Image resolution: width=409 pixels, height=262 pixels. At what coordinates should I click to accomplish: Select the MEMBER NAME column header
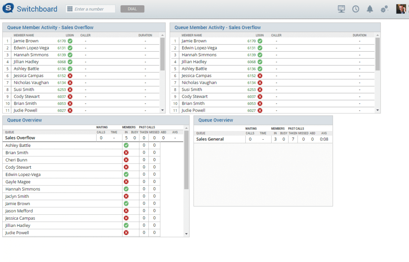click(x=24, y=35)
